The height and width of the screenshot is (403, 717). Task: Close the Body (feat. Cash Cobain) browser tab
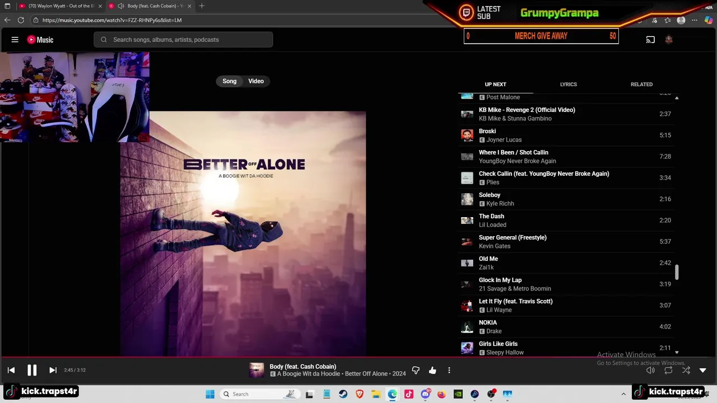coord(189,6)
